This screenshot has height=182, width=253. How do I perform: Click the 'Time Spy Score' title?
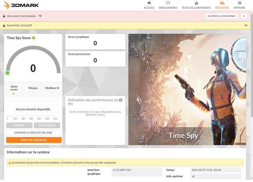coord(19,38)
